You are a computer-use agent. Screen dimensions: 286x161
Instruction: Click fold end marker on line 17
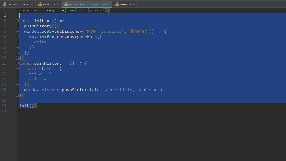(17, 95)
